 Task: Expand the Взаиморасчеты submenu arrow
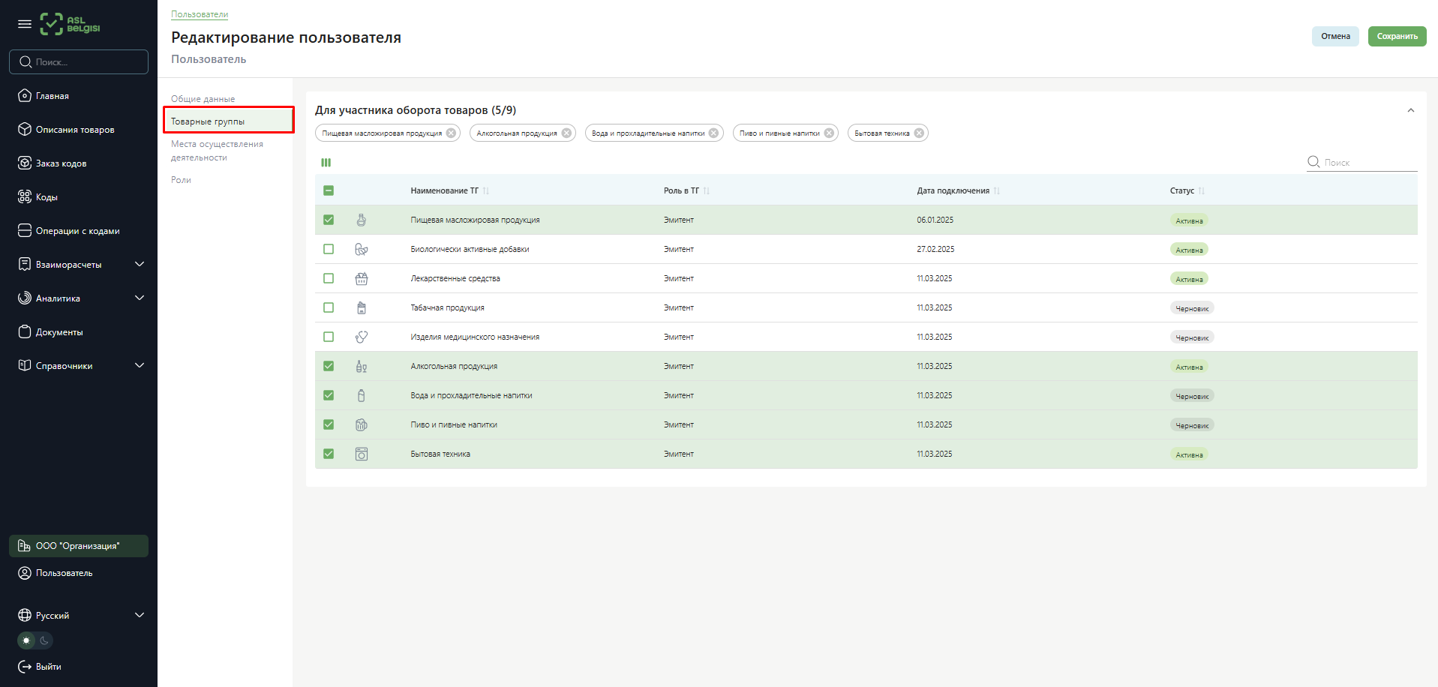pyautogui.click(x=140, y=264)
